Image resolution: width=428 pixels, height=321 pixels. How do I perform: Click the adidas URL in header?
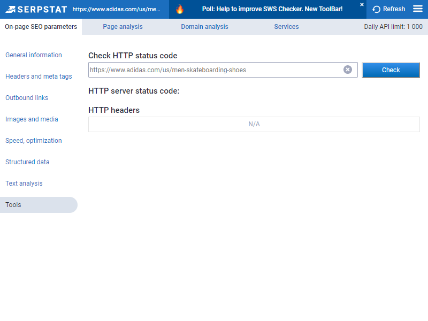[x=116, y=9]
